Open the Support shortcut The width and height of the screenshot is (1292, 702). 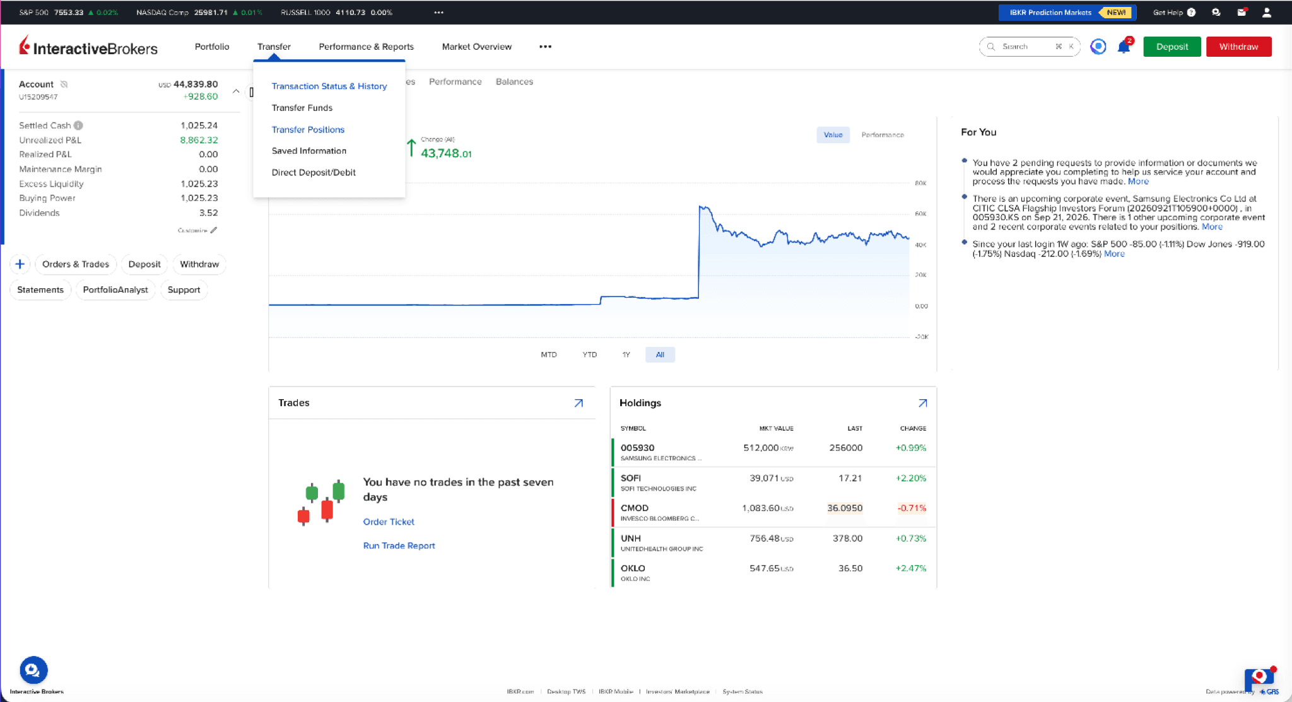pos(184,290)
